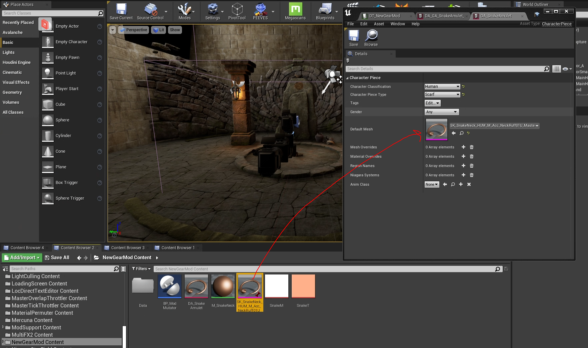Open the Tags Edit dropdown
588x348 pixels.
[x=432, y=103]
